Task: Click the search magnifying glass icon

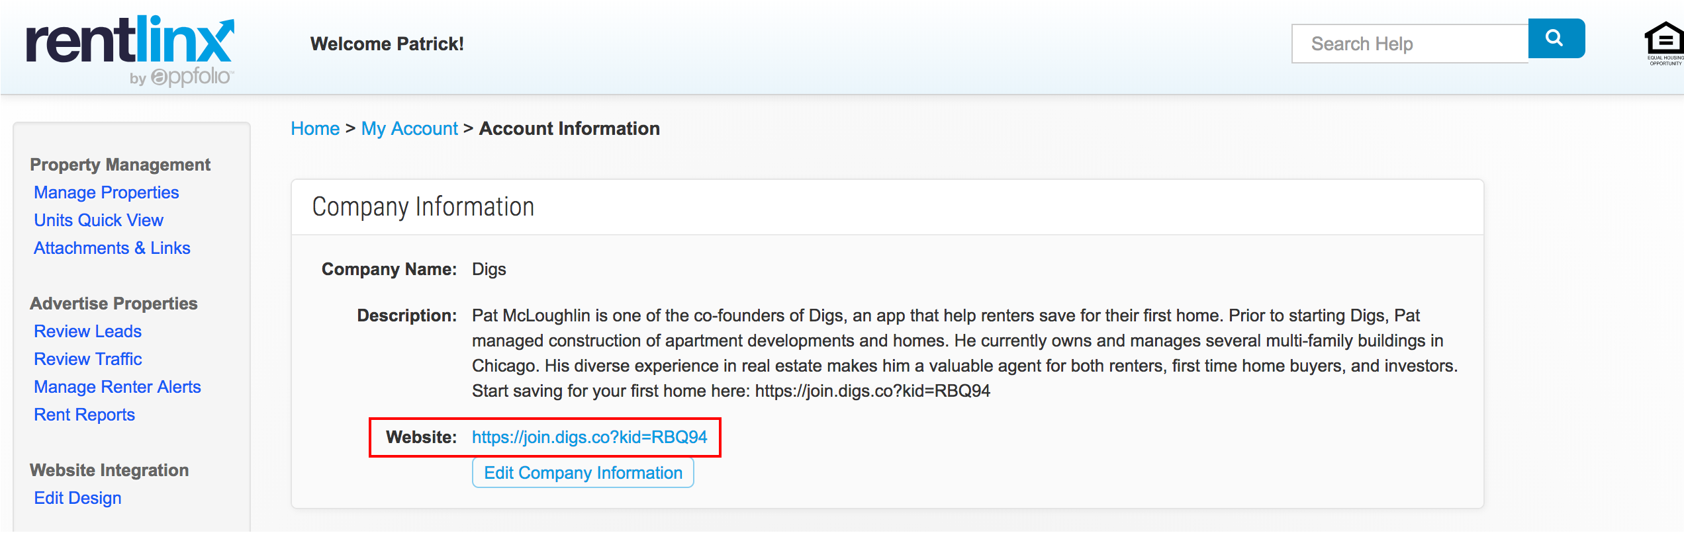Action: 1555,39
